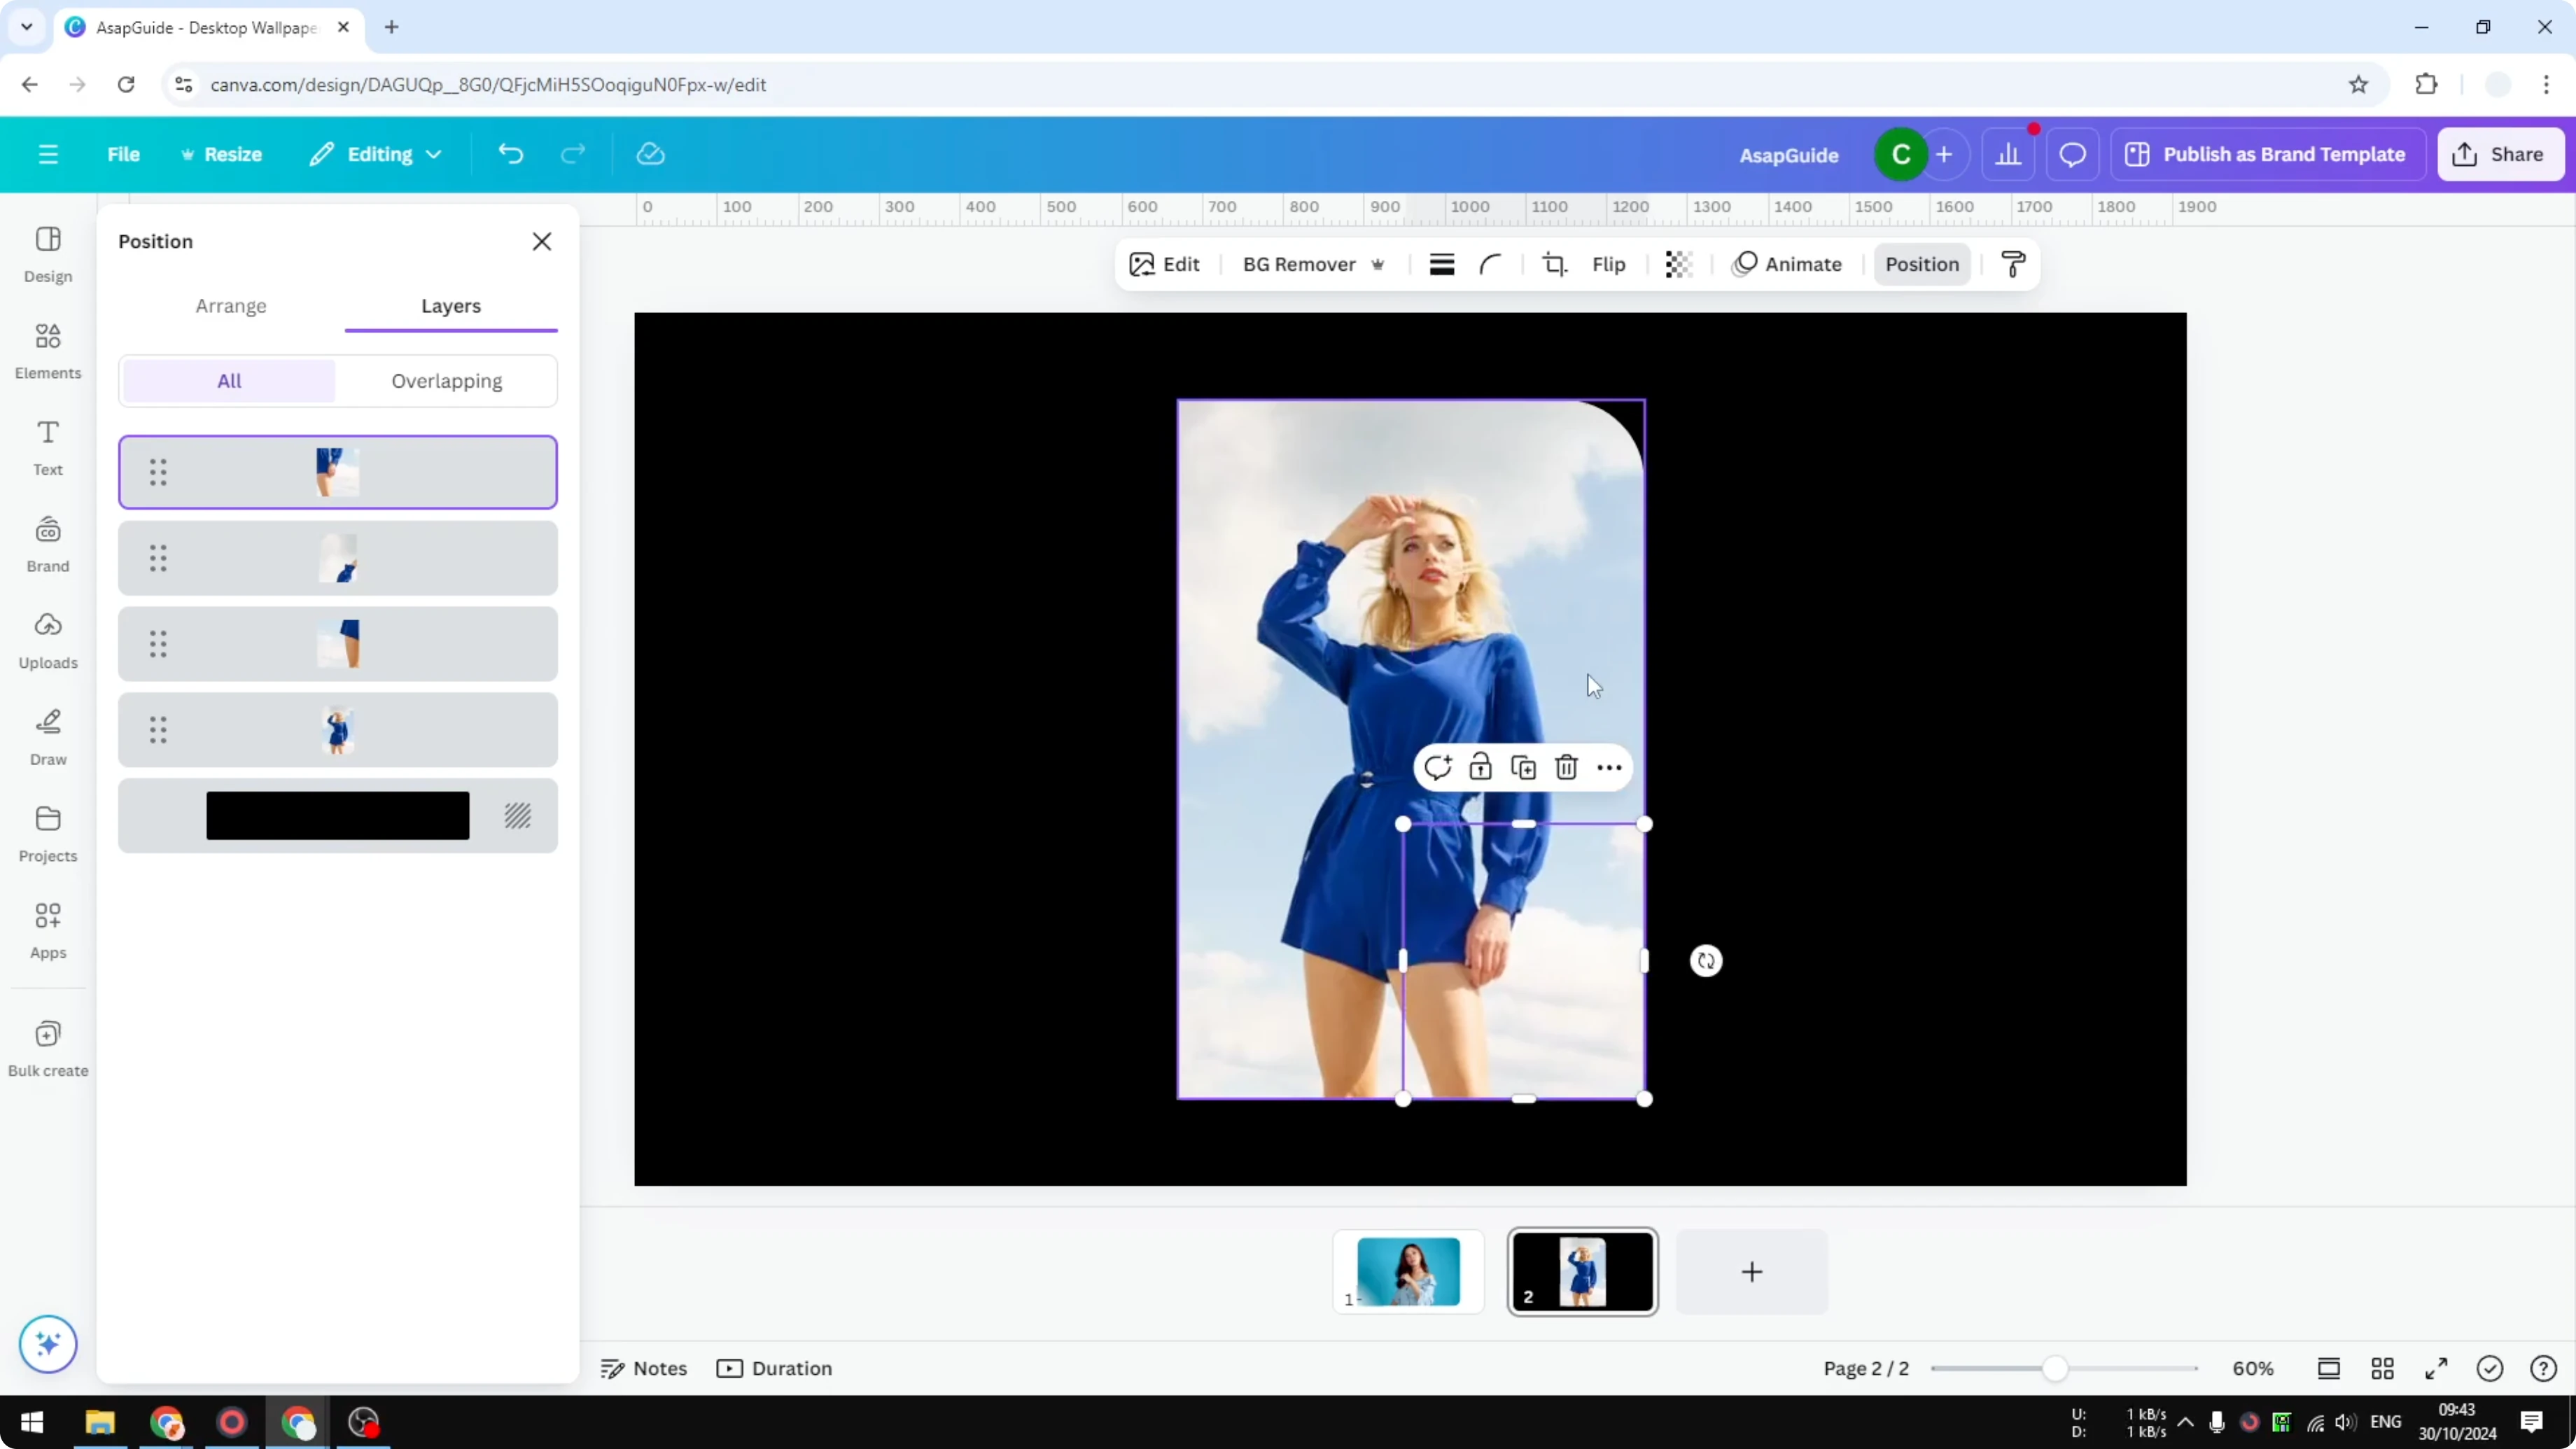Screen dimensions: 2576x1449
Task: Open the File menu
Action: point(123,154)
